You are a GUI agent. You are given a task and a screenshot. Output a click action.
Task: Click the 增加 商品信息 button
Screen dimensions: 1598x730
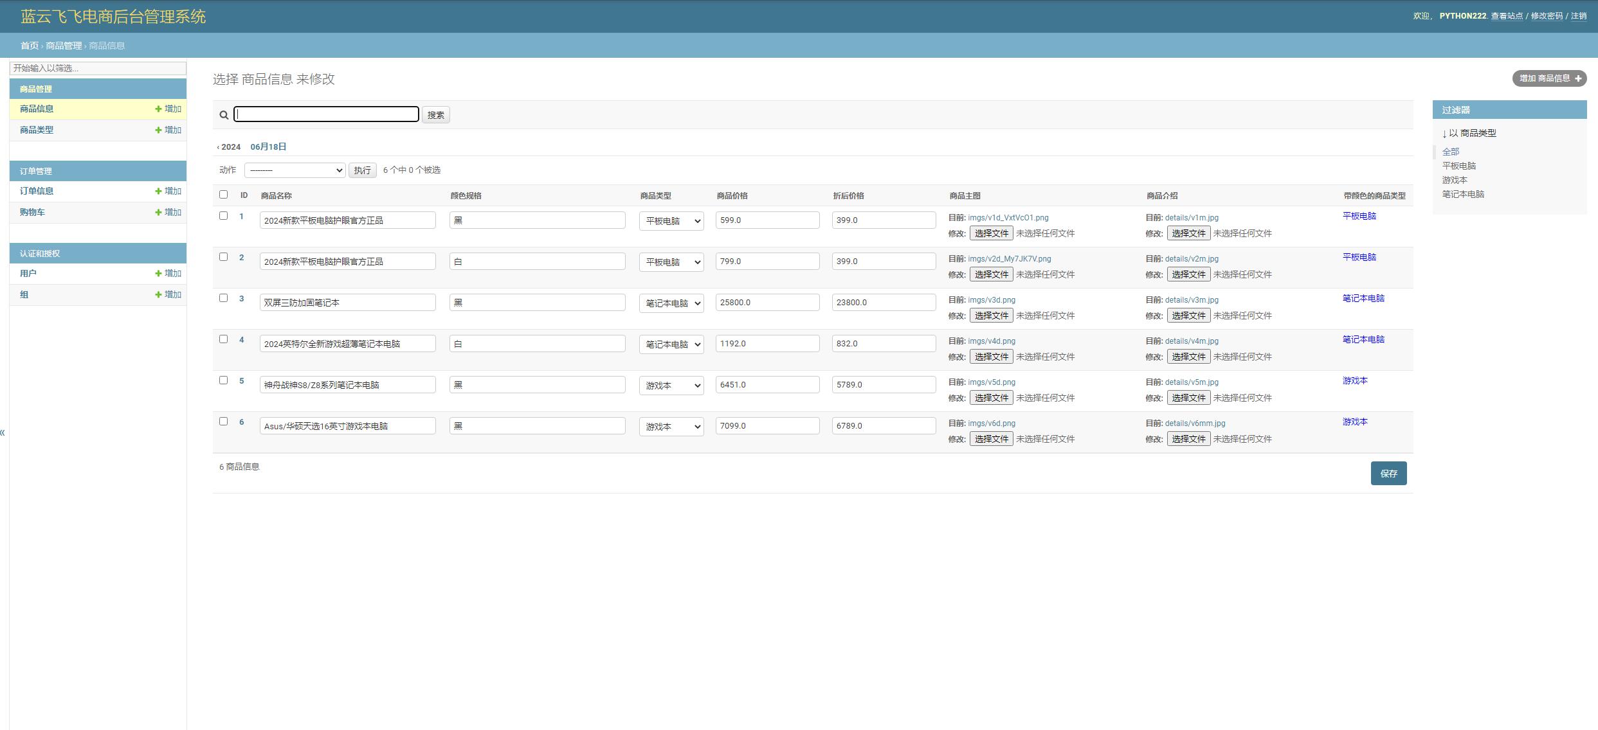pyautogui.click(x=1548, y=78)
